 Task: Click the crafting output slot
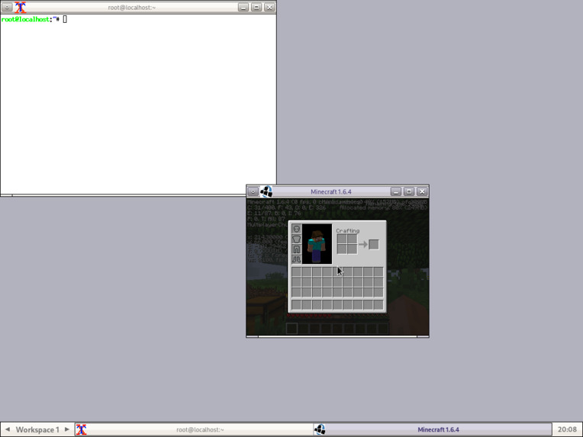pyautogui.click(x=374, y=245)
